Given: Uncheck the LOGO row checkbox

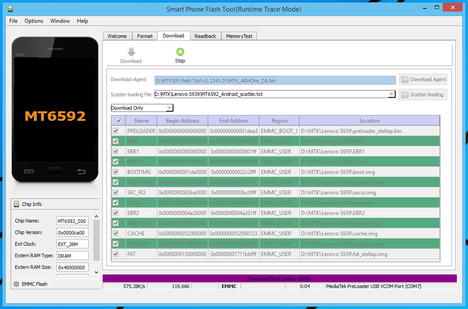Looking at the screenshot, I should point(116,202).
